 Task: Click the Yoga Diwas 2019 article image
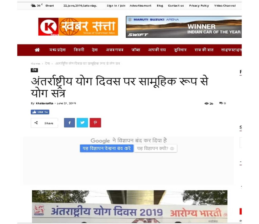coord(130,207)
